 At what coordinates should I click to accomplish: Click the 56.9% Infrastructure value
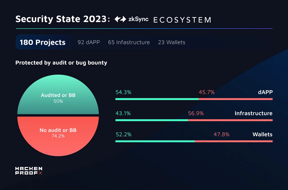tap(196, 113)
